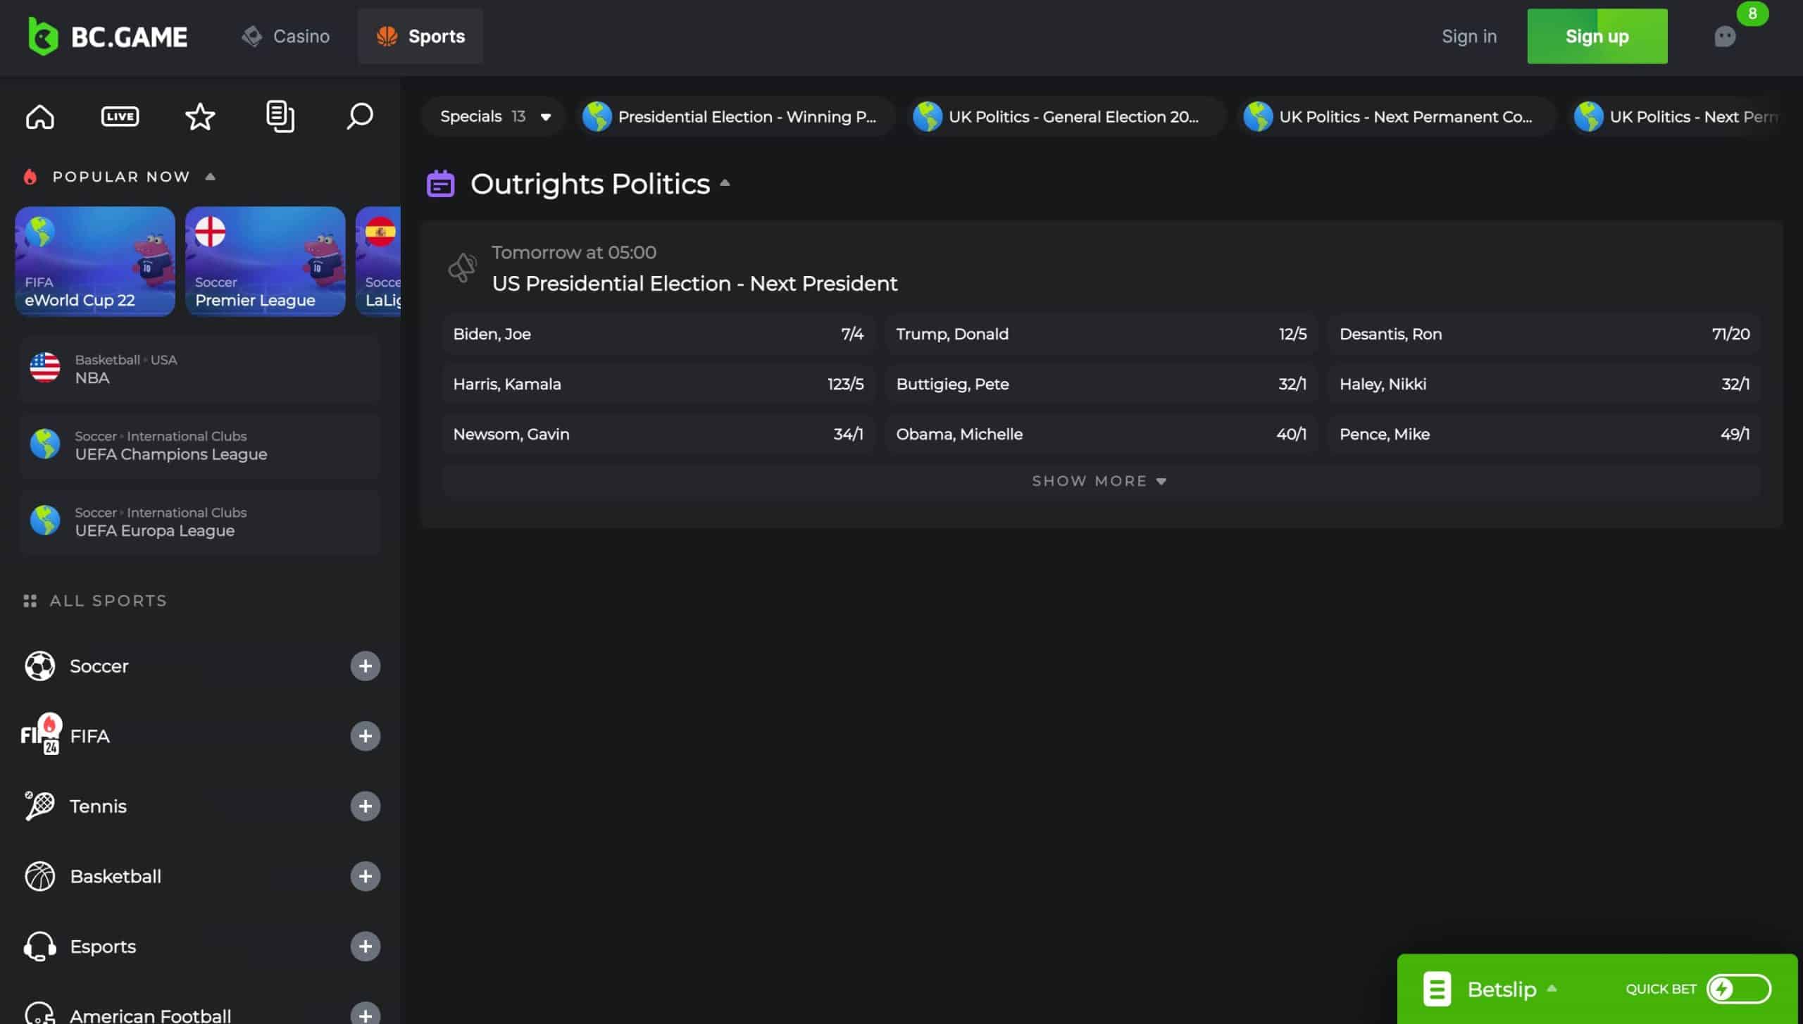
Task: Open the Soccer Premier League card
Action: point(266,261)
